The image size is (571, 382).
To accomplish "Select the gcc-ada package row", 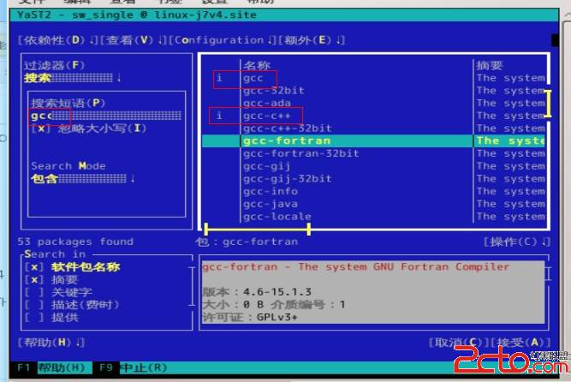I will click(373, 103).
